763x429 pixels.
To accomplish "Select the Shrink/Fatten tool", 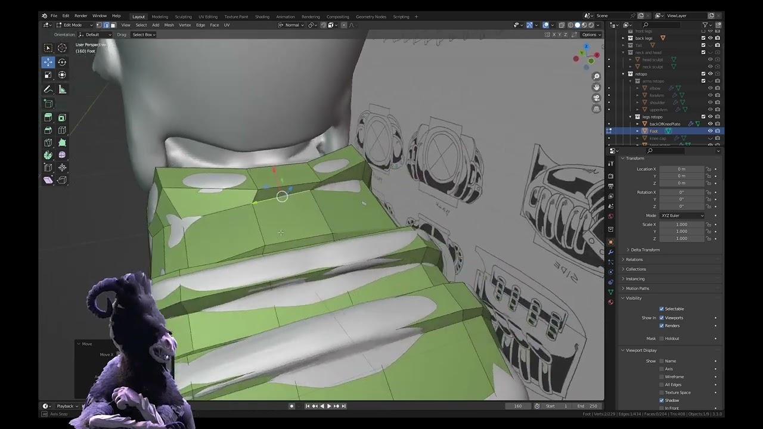I will [62, 167].
